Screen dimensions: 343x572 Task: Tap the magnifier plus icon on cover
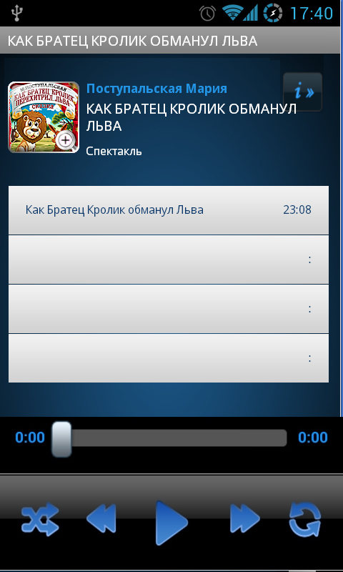coord(66,140)
